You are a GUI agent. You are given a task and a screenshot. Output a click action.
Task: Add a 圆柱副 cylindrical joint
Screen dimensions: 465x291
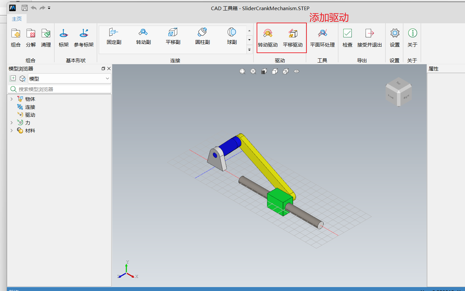[x=202, y=36]
